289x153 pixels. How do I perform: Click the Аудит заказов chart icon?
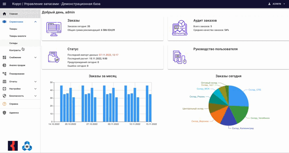click(180, 28)
